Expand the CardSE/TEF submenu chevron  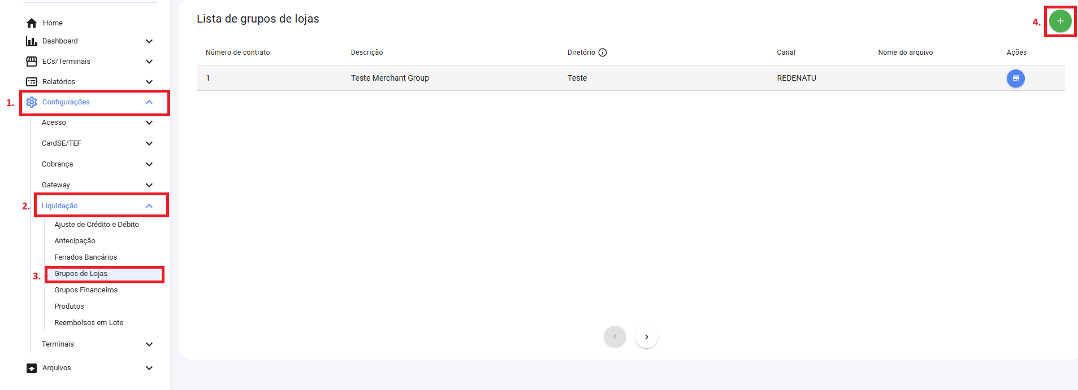[x=149, y=143]
